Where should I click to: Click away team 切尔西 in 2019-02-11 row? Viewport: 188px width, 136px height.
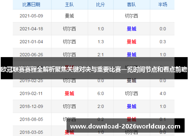tap(131, 94)
